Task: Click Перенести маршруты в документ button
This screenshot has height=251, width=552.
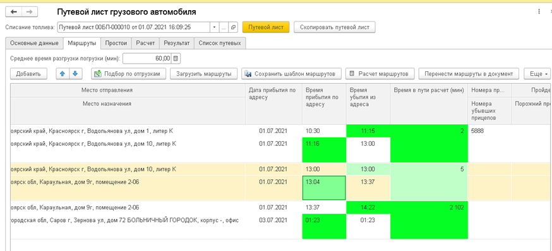Action: click(x=469, y=74)
